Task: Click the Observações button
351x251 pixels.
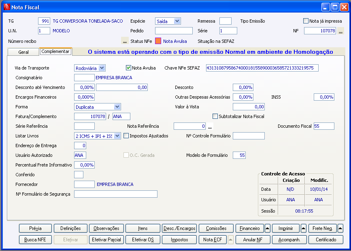Action: coord(106,228)
